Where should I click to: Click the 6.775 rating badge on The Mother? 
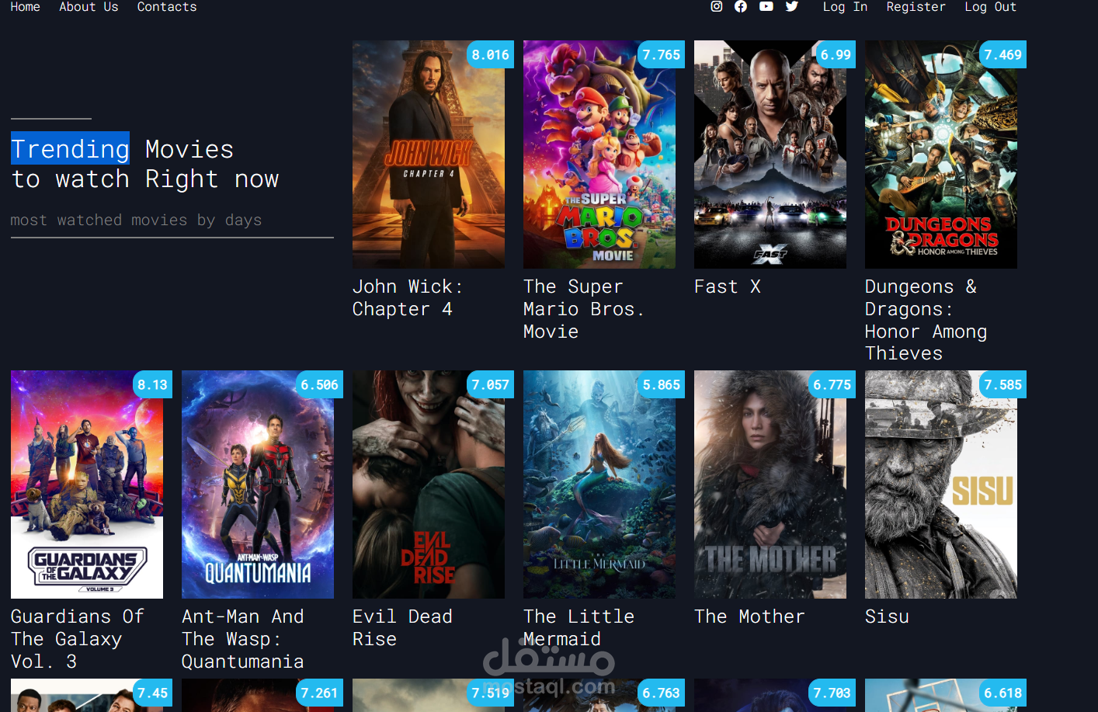832,384
